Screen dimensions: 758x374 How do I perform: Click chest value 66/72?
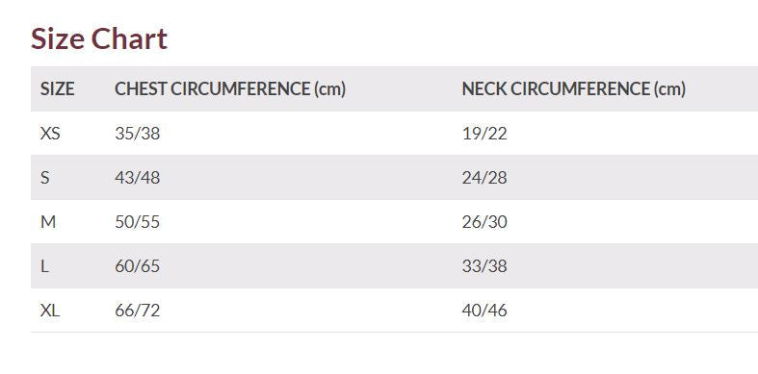point(138,311)
